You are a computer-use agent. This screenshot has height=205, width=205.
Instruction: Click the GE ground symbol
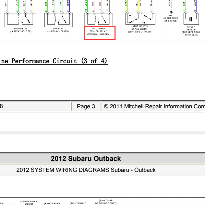click(x=171, y=12)
